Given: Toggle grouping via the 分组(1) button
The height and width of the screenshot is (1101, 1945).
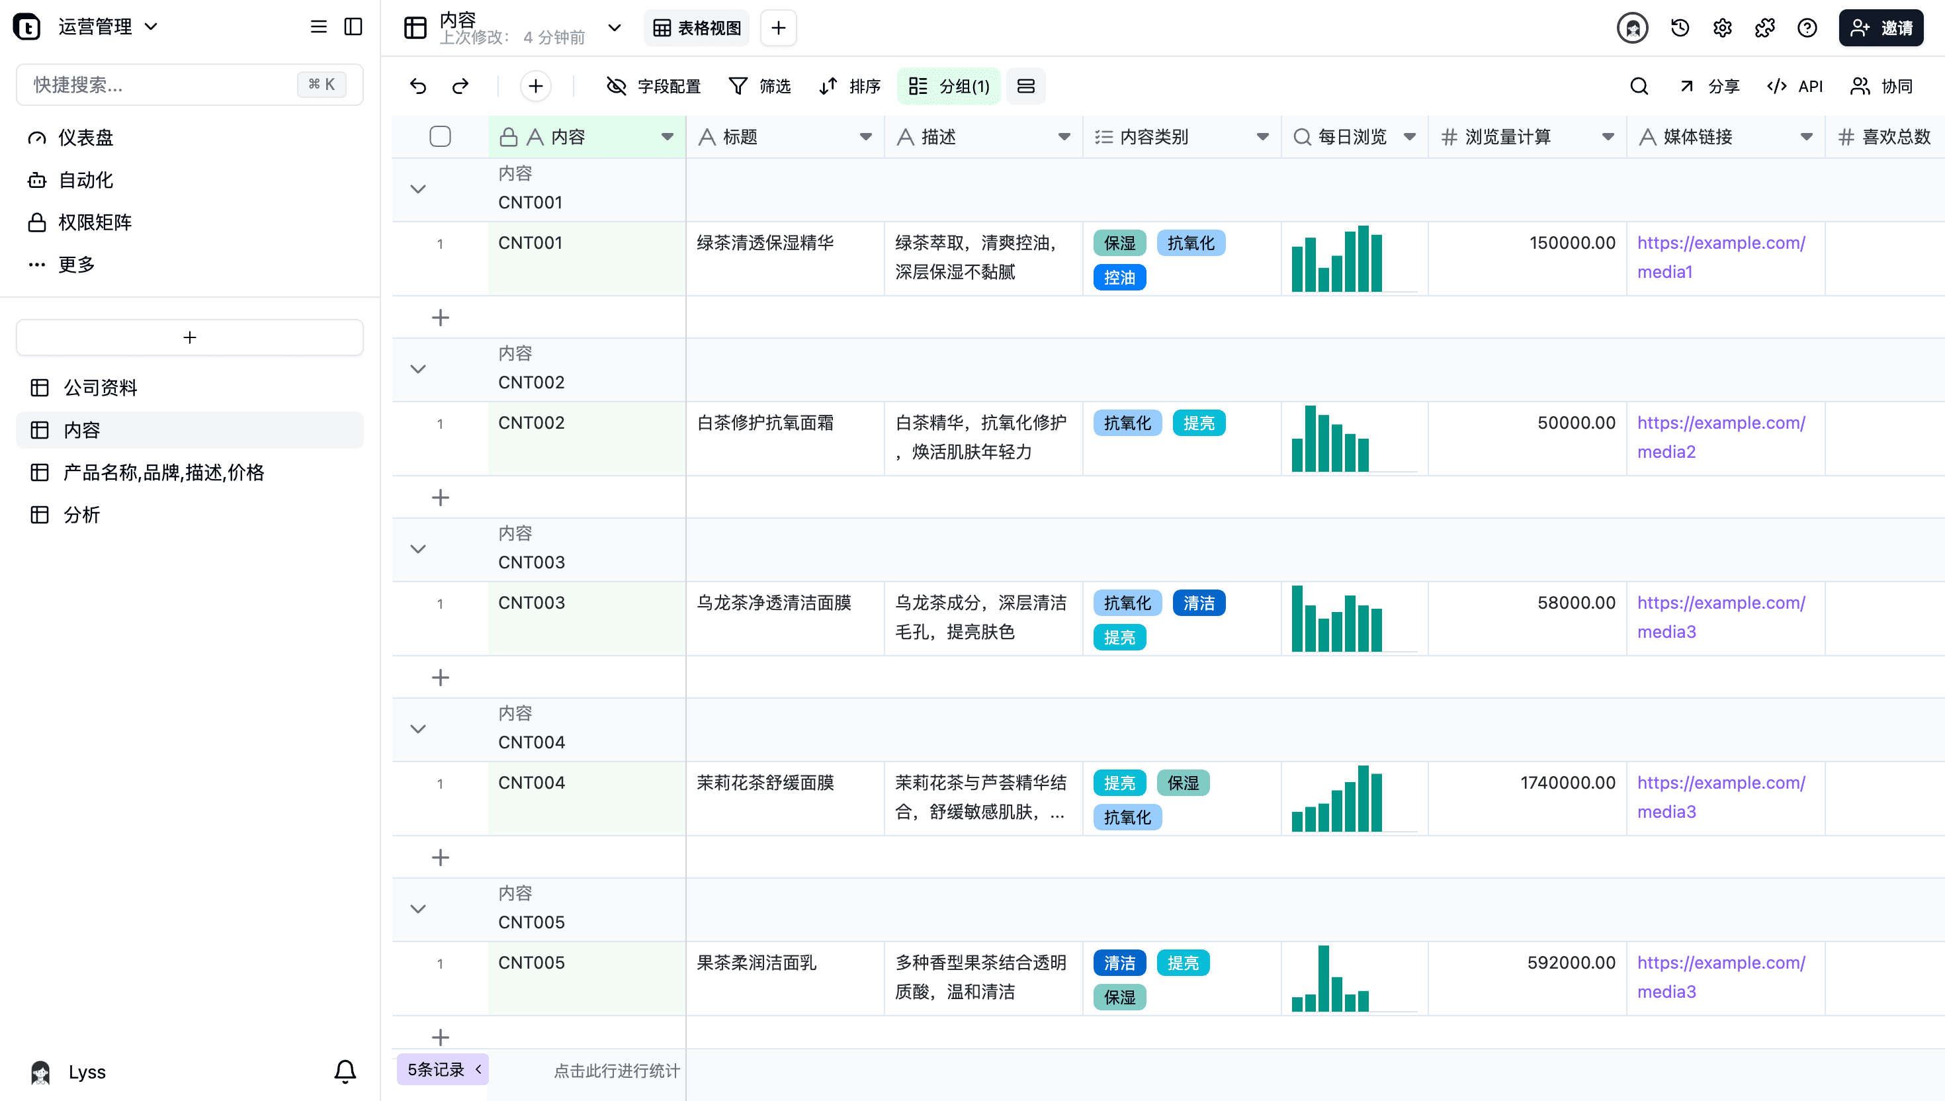Looking at the screenshot, I should [949, 86].
